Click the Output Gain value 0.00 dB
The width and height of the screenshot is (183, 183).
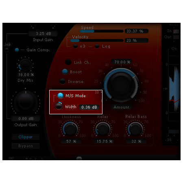26,119
